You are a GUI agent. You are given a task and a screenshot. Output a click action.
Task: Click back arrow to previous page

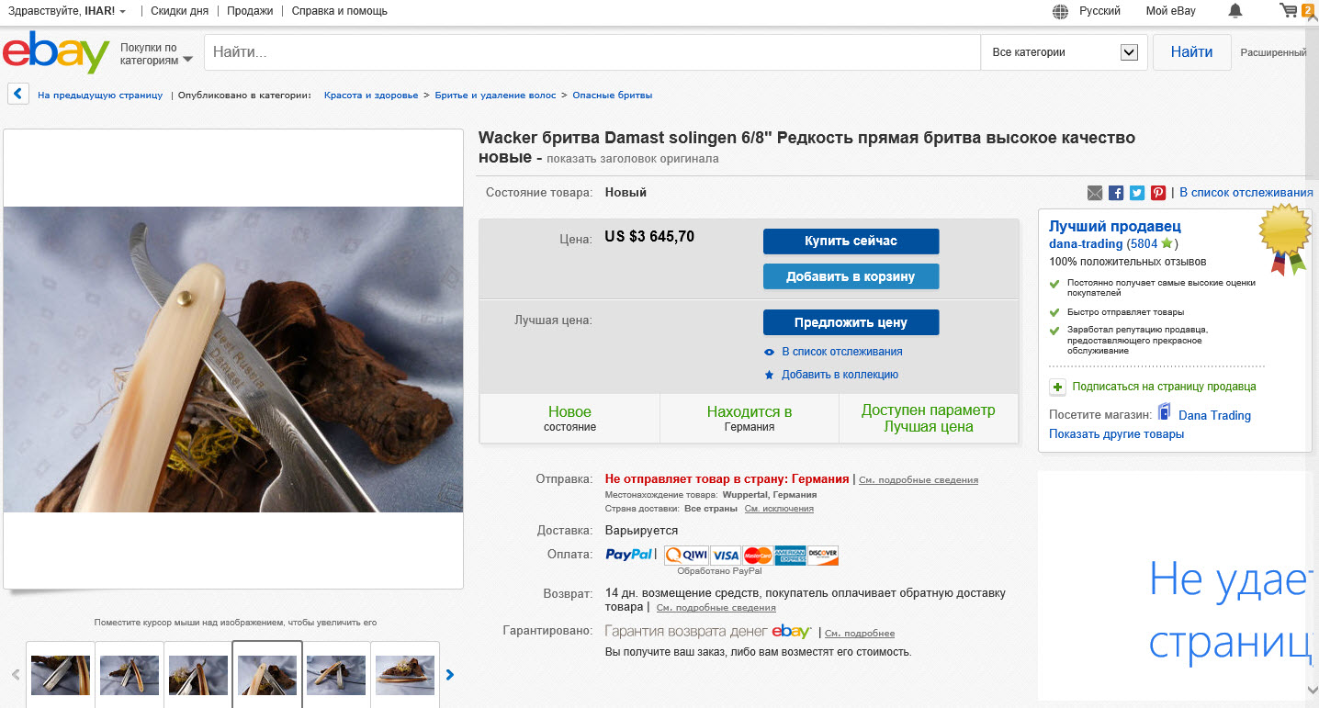17,95
